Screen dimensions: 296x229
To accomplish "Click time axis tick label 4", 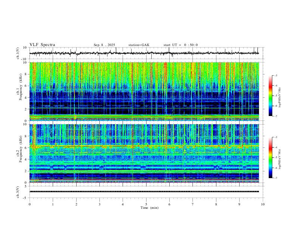I will point(123,204).
